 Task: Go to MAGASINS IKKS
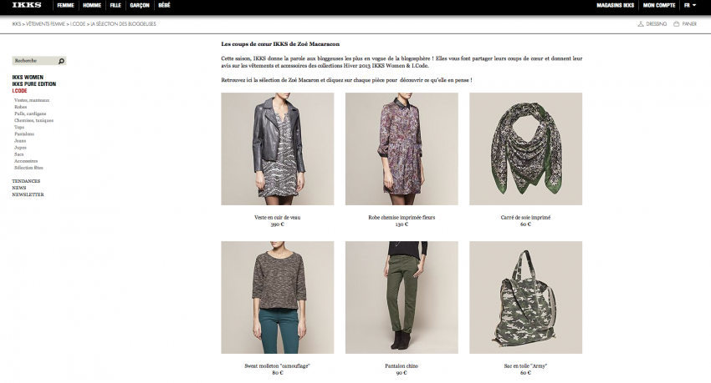click(616, 6)
